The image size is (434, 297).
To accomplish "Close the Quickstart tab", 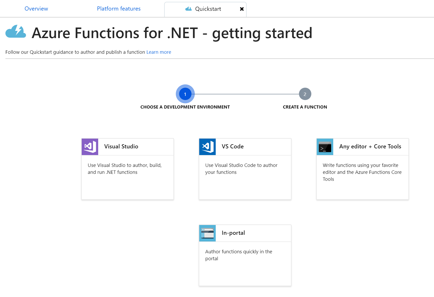I will (x=242, y=9).
